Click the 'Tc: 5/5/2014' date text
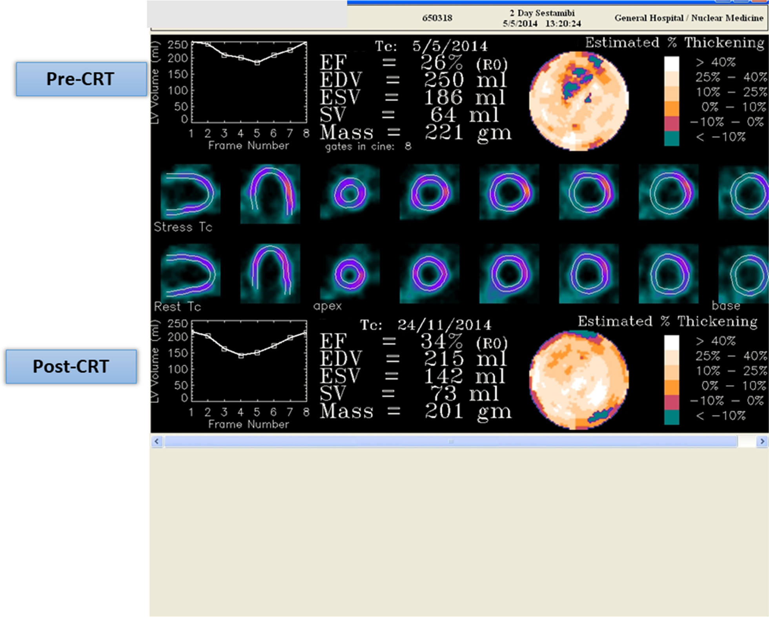Image resolution: width=769 pixels, height=617 pixels. pos(431,46)
